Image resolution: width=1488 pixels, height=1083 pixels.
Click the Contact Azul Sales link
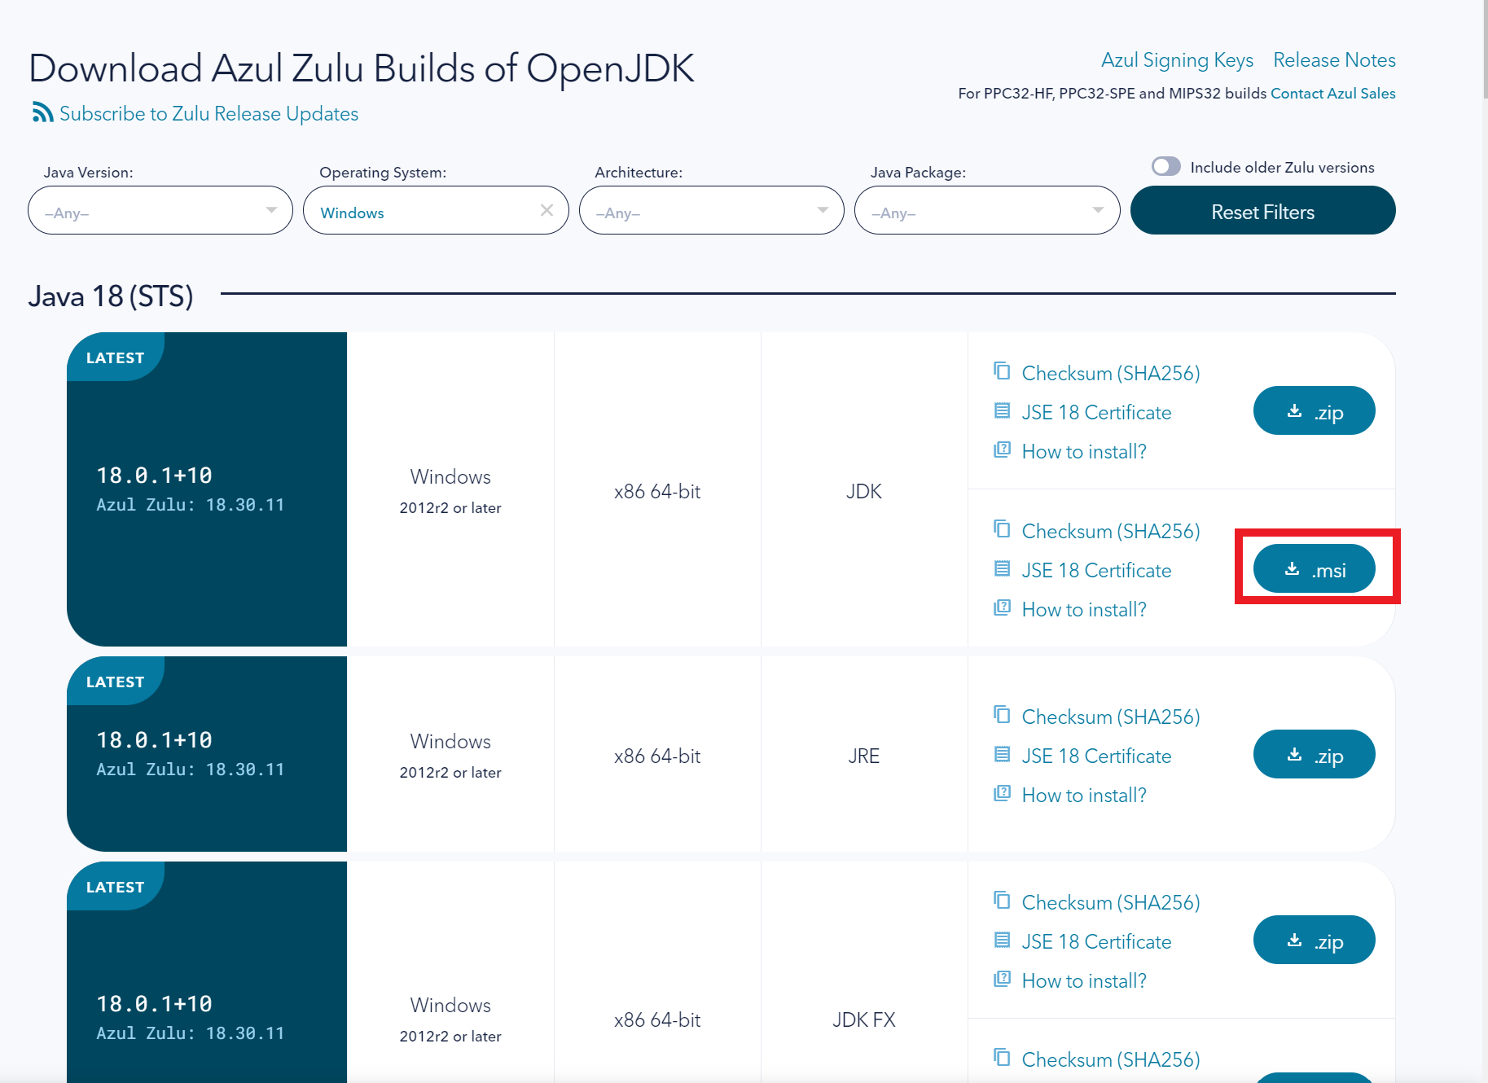coord(1332,94)
